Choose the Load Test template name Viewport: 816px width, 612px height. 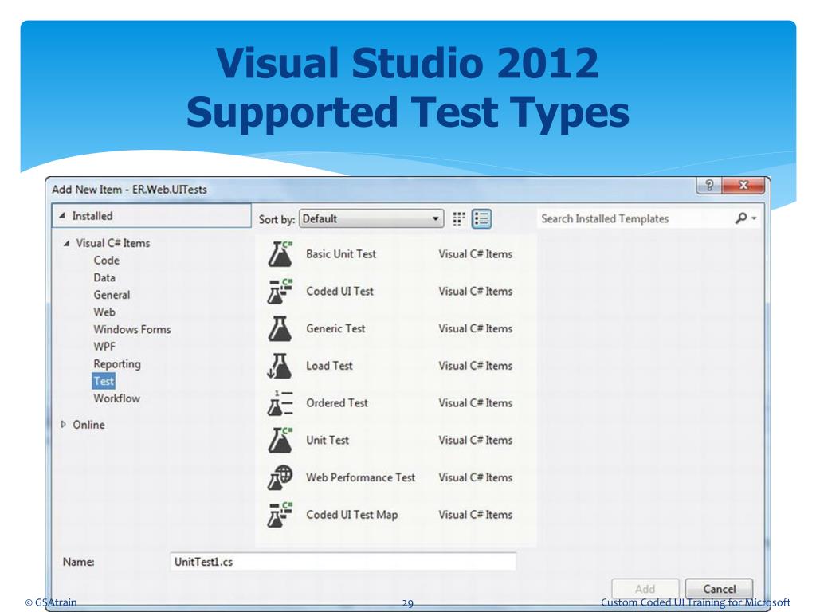coord(329,366)
